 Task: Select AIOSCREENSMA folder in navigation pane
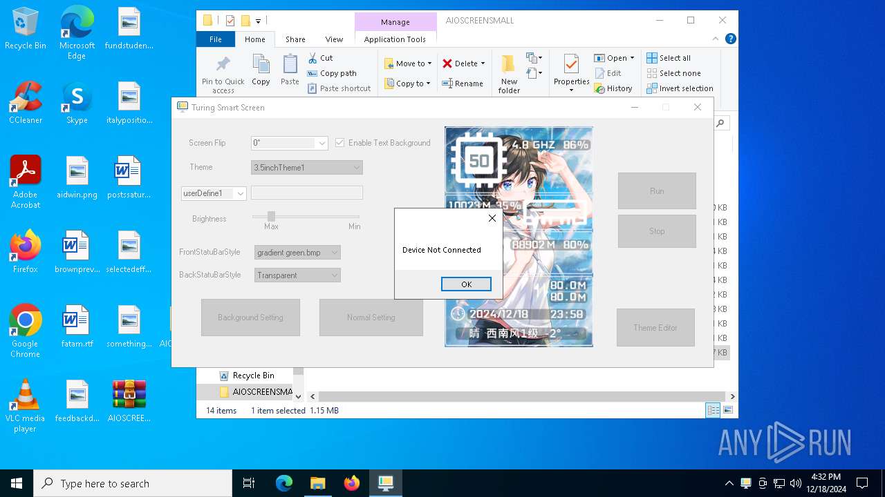click(x=256, y=392)
